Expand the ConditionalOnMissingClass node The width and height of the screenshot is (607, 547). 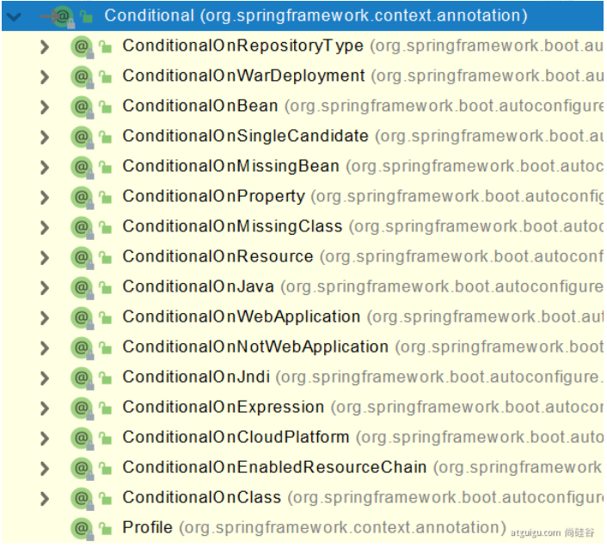45,228
